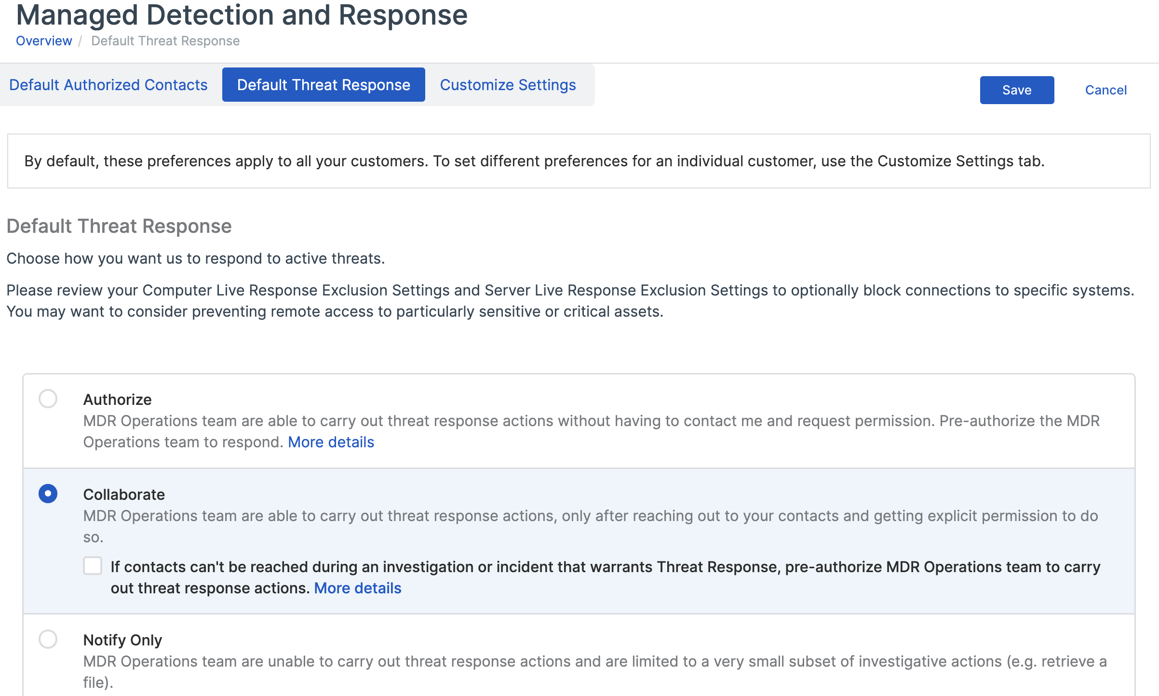The width and height of the screenshot is (1159, 696).
Task: Click the Overview breadcrumb link
Action: tap(44, 41)
